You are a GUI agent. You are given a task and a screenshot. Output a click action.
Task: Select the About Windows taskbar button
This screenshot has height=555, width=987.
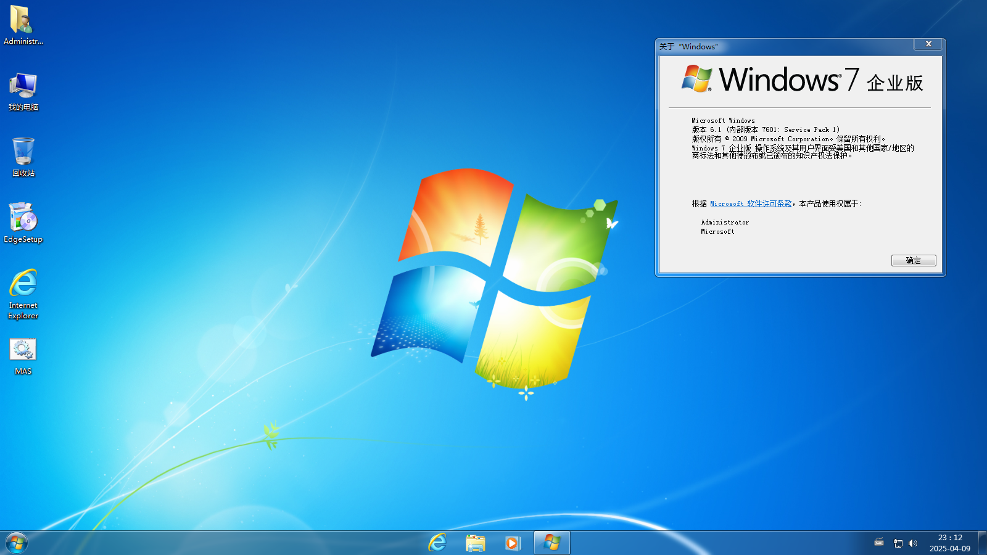(551, 543)
